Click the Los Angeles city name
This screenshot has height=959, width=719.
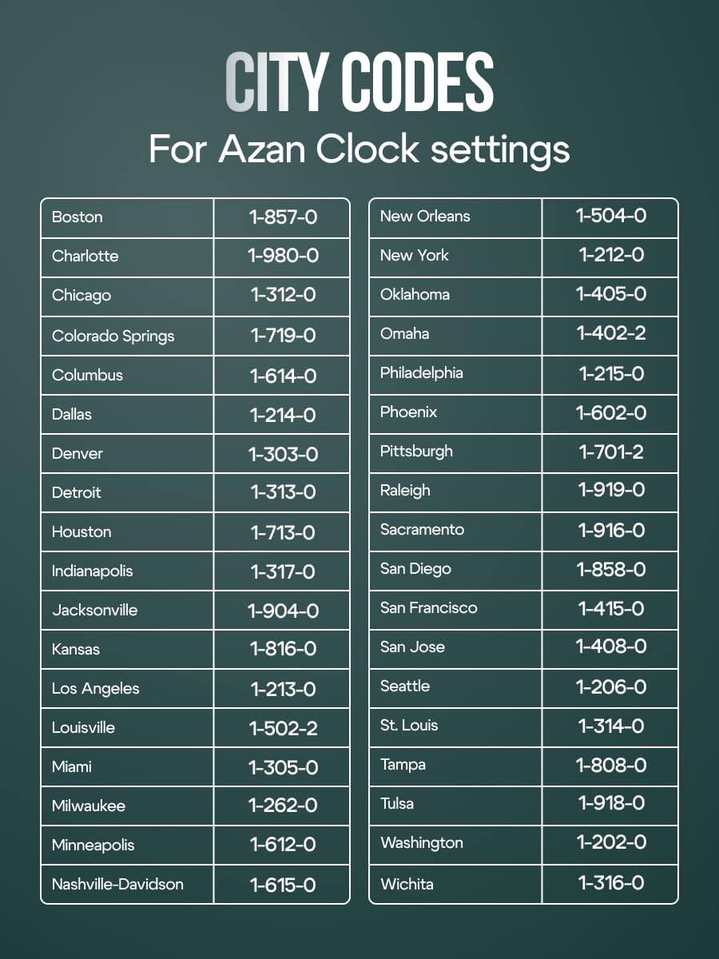point(95,688)
